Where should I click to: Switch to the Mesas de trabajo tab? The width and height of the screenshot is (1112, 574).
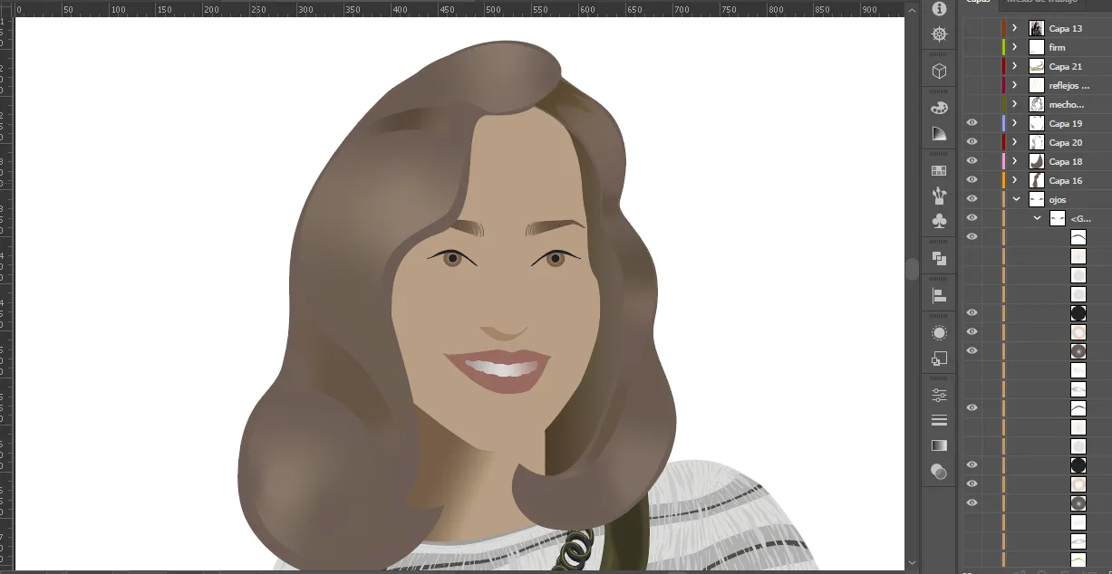(x=1041, y=2)
